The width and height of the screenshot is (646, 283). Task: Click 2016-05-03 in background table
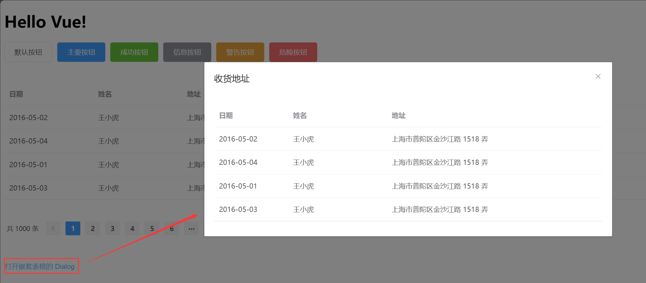click(x=28, y=188)
